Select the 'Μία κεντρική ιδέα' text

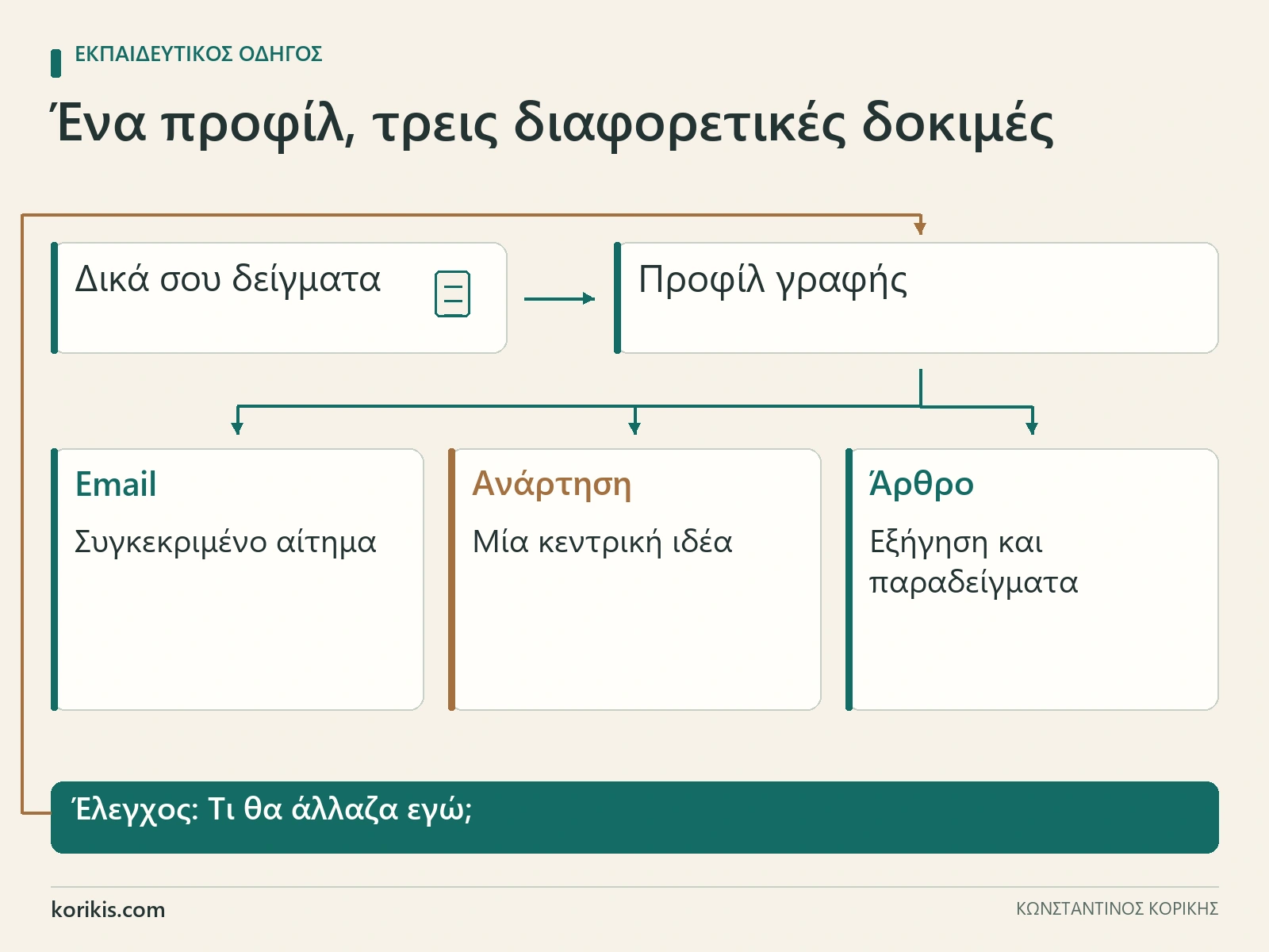coord(603,542)
